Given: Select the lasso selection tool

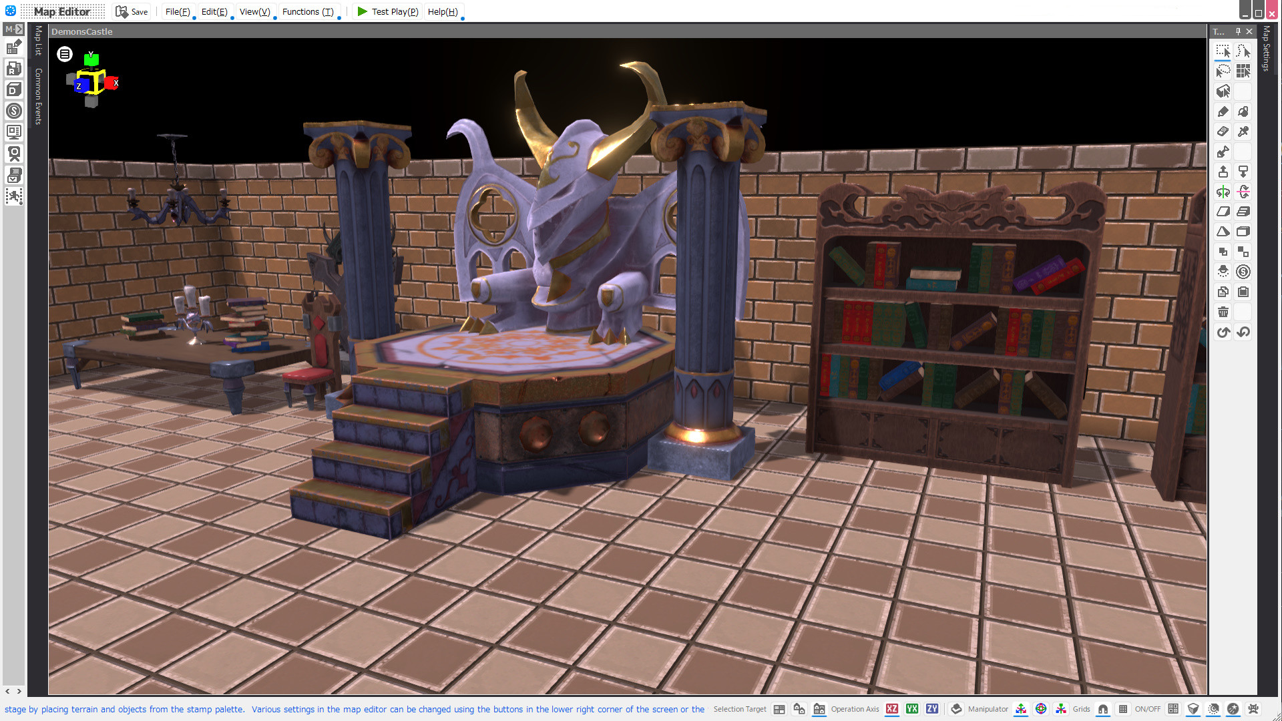Looking at the screenshot, I should click(x=1223, y=71).
